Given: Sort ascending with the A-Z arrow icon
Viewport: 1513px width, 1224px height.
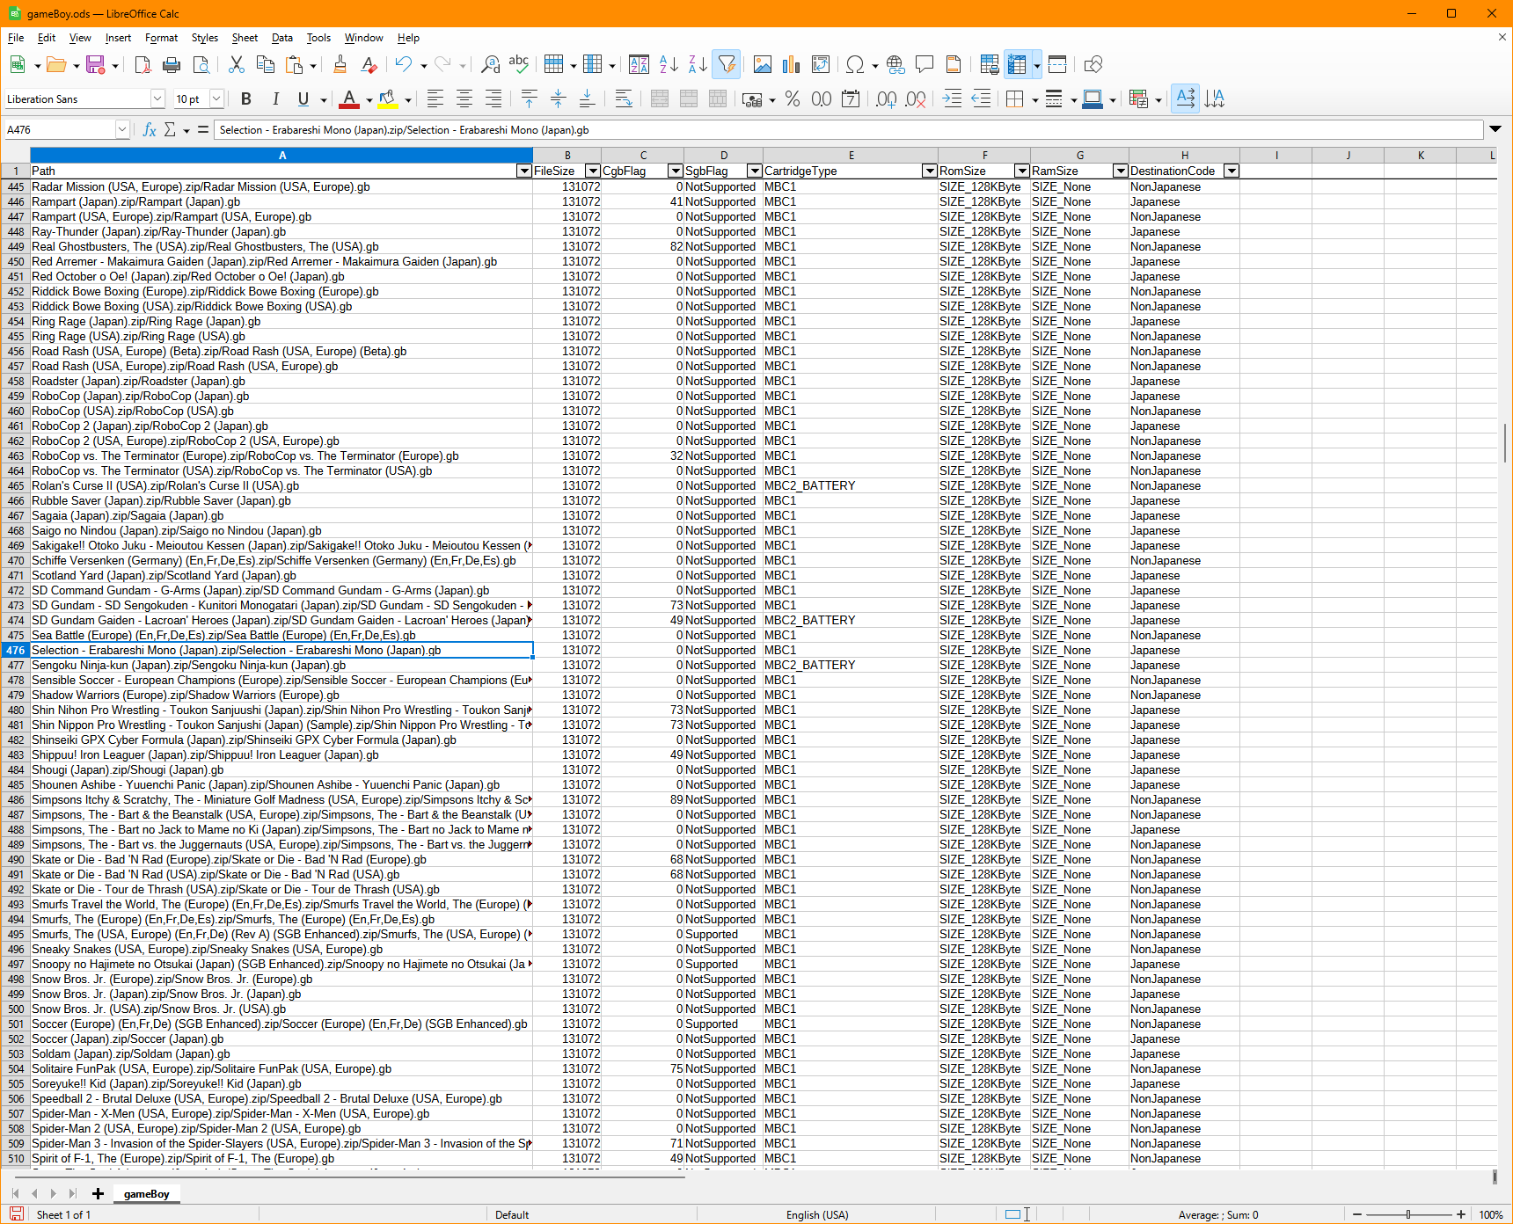Looking at the screenshot, I should 669,64.
